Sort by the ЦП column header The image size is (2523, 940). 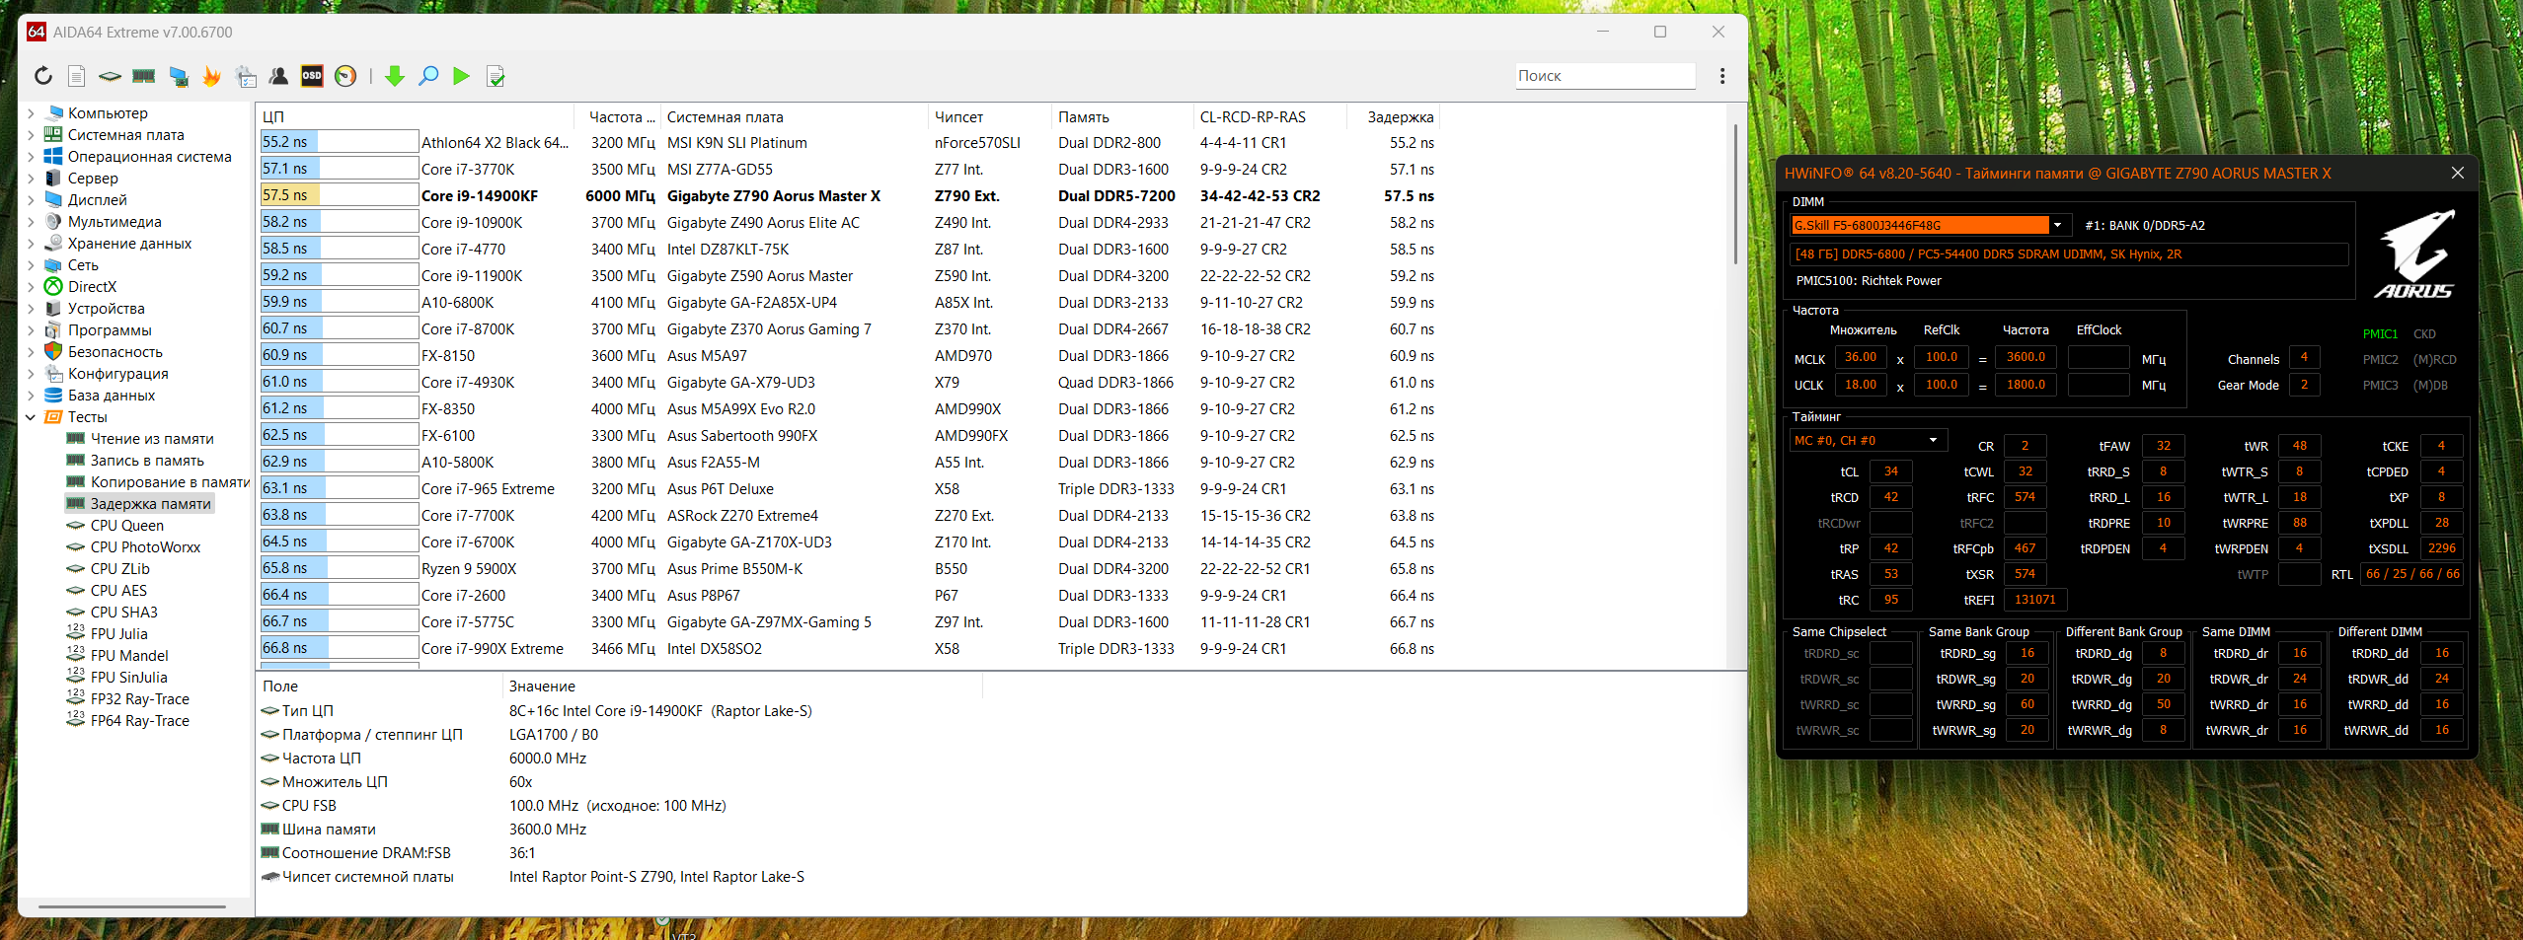point(419,117)
